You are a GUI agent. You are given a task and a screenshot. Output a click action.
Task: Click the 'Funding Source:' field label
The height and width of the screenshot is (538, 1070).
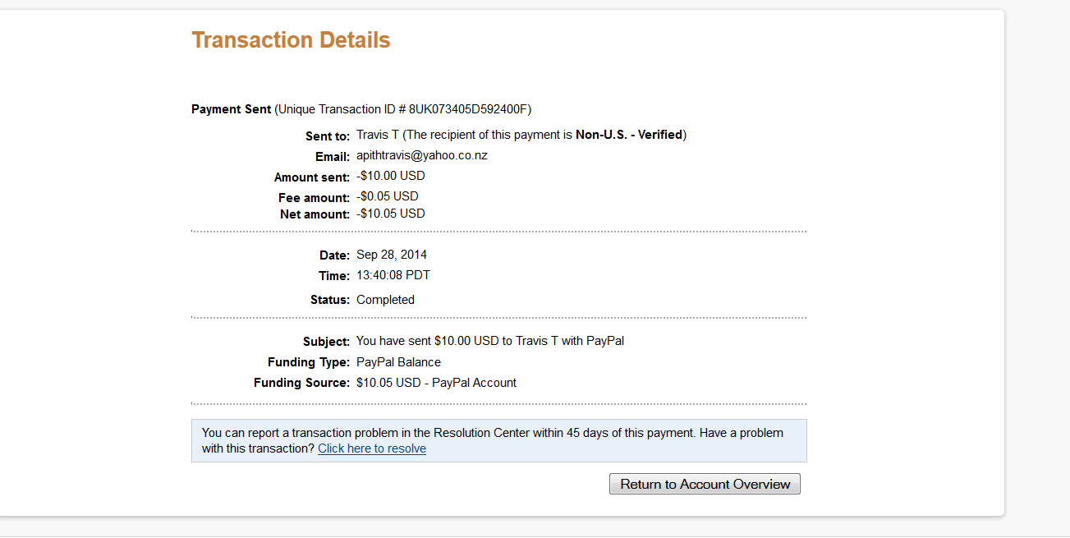[301, 383]
